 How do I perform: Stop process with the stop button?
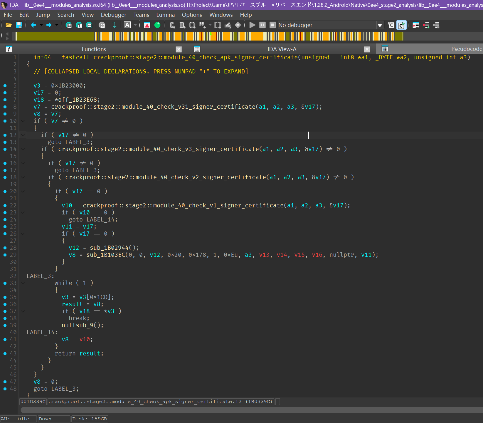point(272,25)
